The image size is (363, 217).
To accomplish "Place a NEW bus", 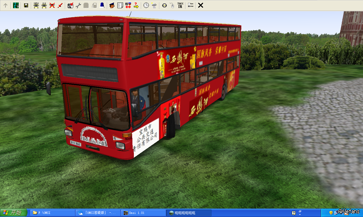I will point(36,5).
